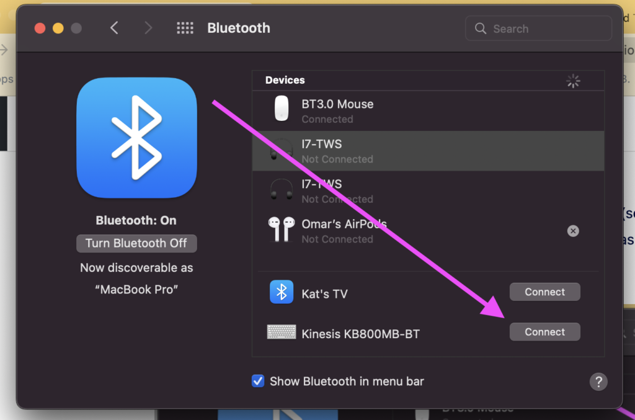
Task: Connect to Kat's TV
Action: [544, 292]
